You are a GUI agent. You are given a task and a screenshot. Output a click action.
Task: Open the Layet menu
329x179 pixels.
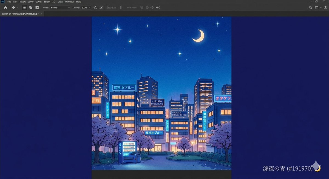click(x=39, y=2)
